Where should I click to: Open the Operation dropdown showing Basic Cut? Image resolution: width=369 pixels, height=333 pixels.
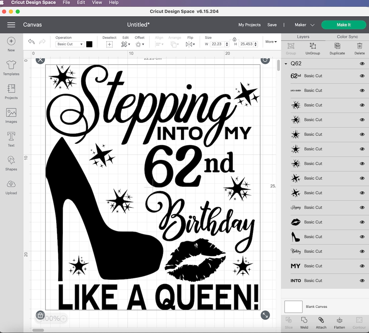(x=70, y=44)
